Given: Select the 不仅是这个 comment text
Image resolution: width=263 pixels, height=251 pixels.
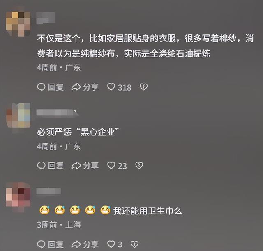Looking at the screenshot, I should click(145, 46).
